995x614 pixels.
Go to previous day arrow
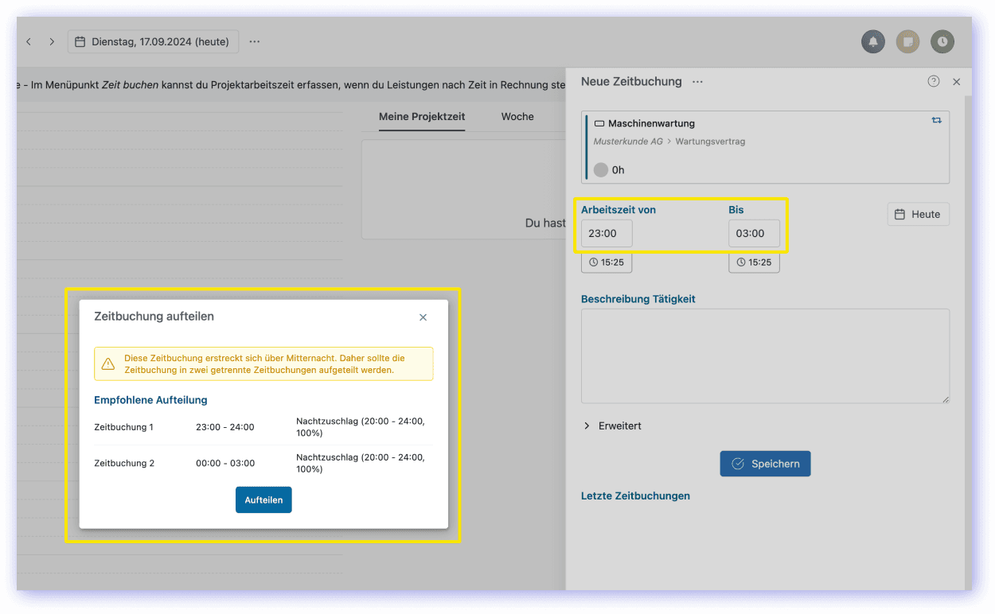(29, 41)
